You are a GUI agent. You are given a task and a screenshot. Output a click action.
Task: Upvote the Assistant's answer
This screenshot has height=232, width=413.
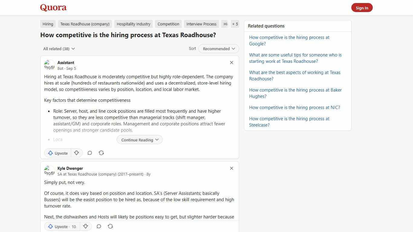[57, 153]
